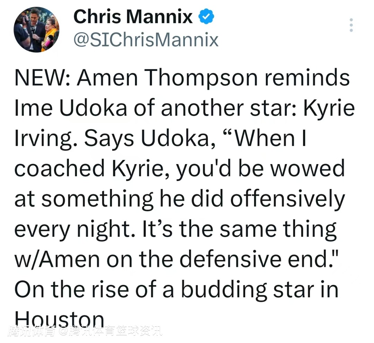The height and width of the screenshot is (343, 374).
Task: Click the Chris Mannix display name
Action: click(133, 16)
